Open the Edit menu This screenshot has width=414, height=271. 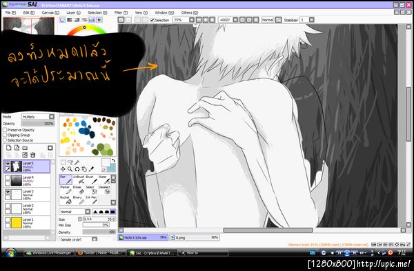click(28, 12)
